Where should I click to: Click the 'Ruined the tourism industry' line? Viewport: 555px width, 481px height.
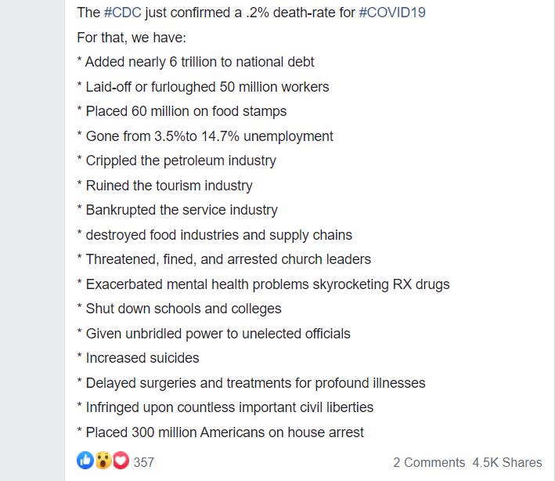[164, 186]
